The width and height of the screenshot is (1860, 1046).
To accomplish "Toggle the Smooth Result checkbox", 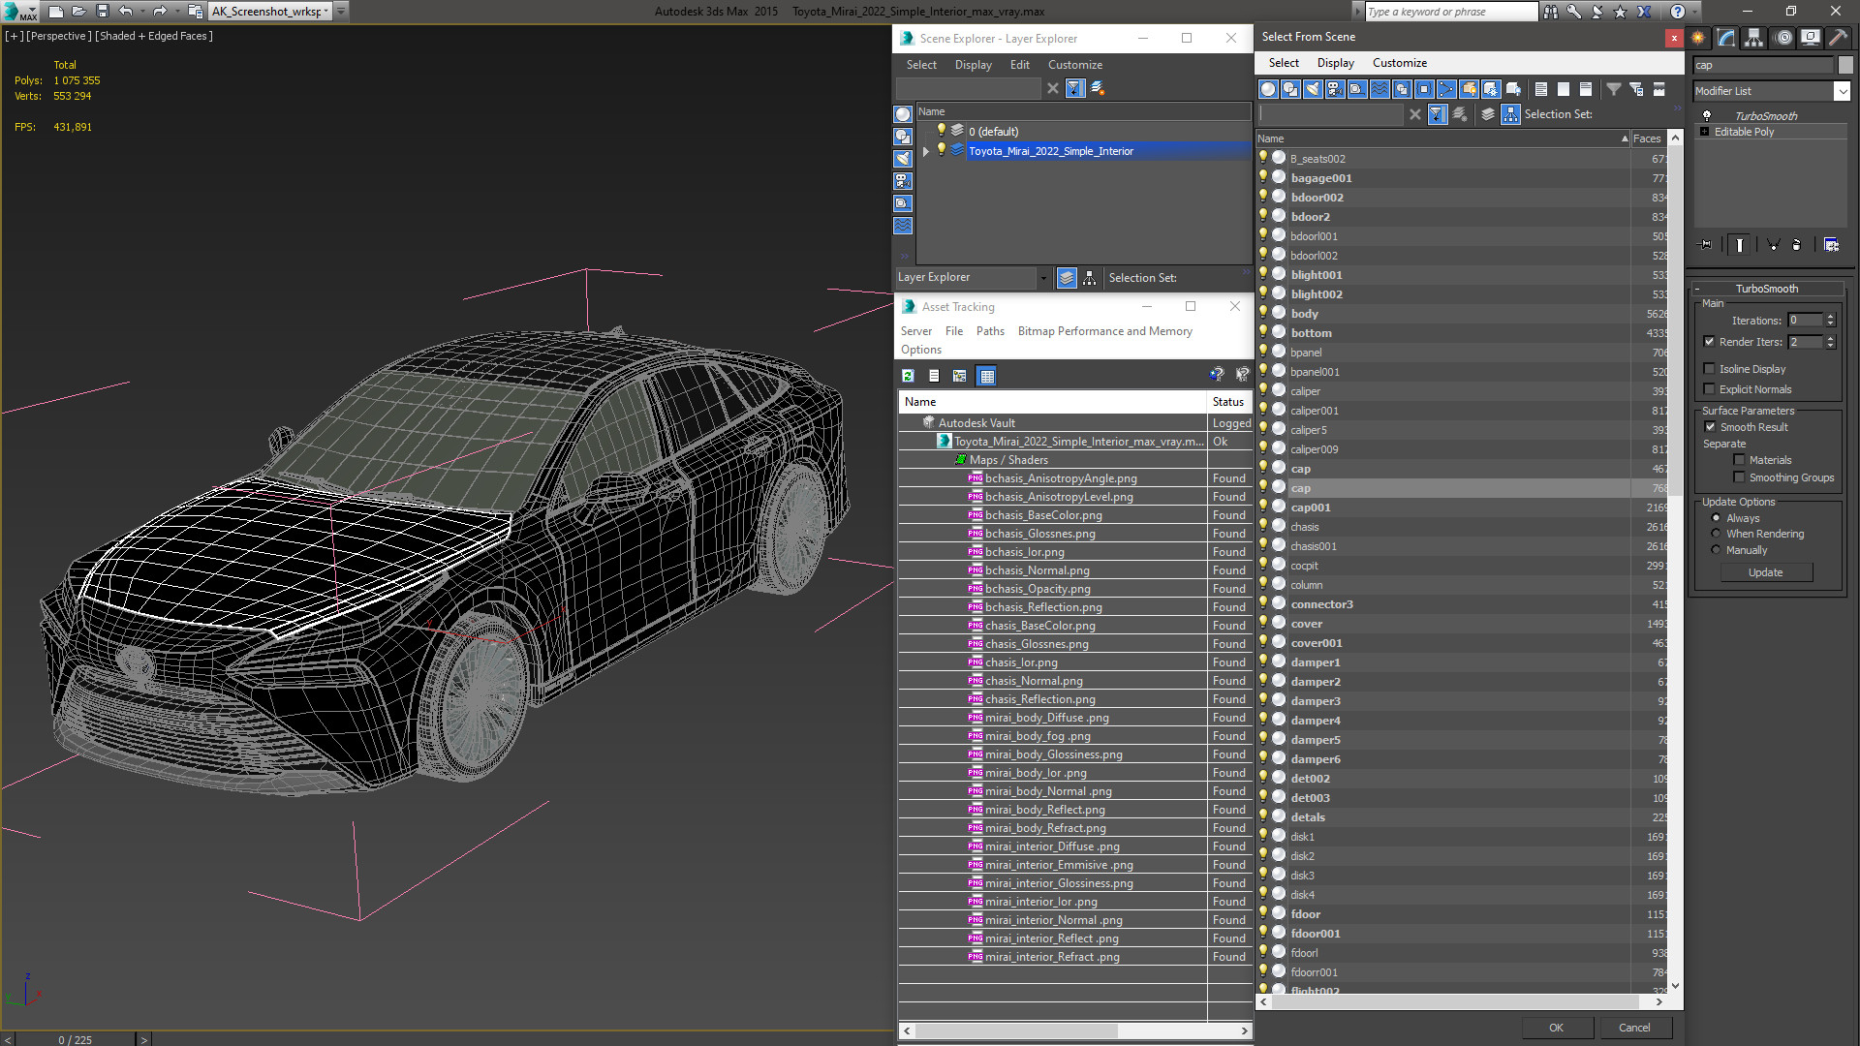I will [x=1711, y=427].
